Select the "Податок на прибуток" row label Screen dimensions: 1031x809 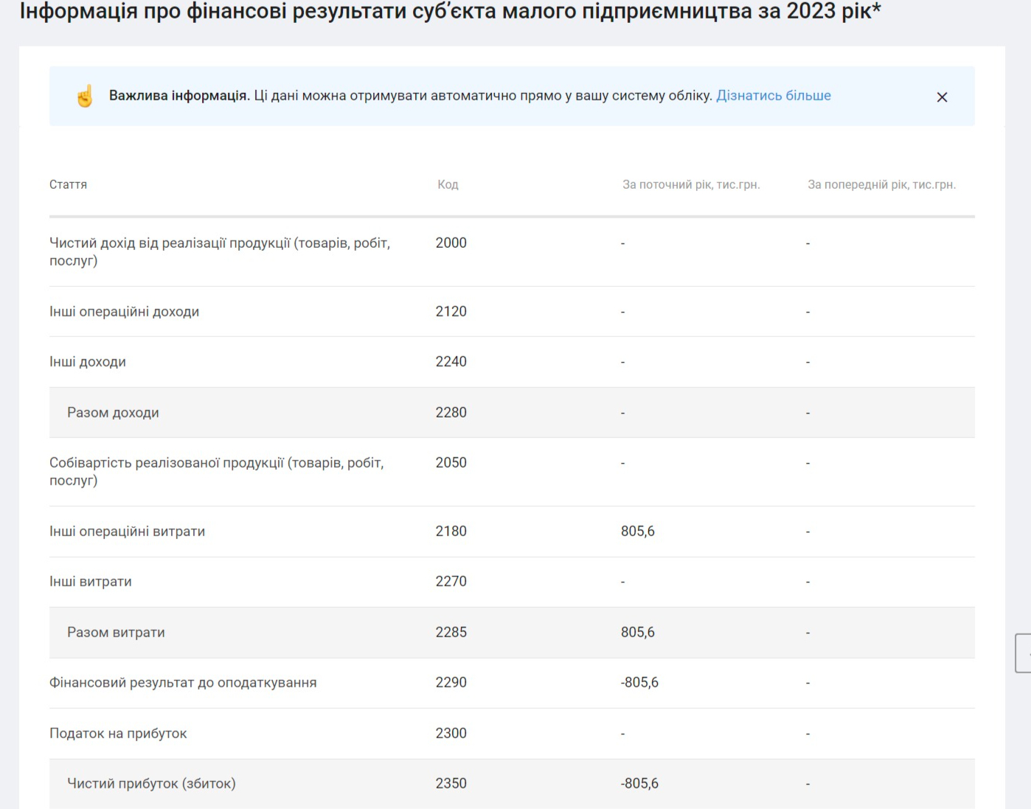[118, 734]
